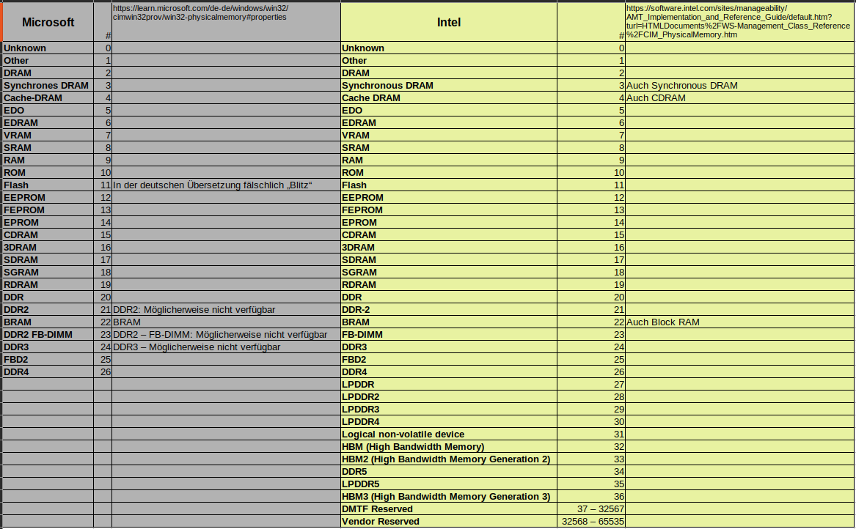Click the "DDR-2" cell under Intel
This screenshot has width=856, height=529.
(x=356, y=310)
